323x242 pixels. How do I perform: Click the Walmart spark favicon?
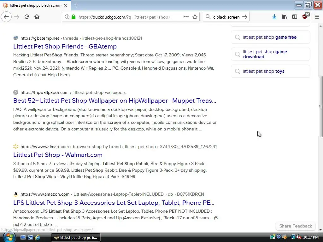tap(16, 147)
